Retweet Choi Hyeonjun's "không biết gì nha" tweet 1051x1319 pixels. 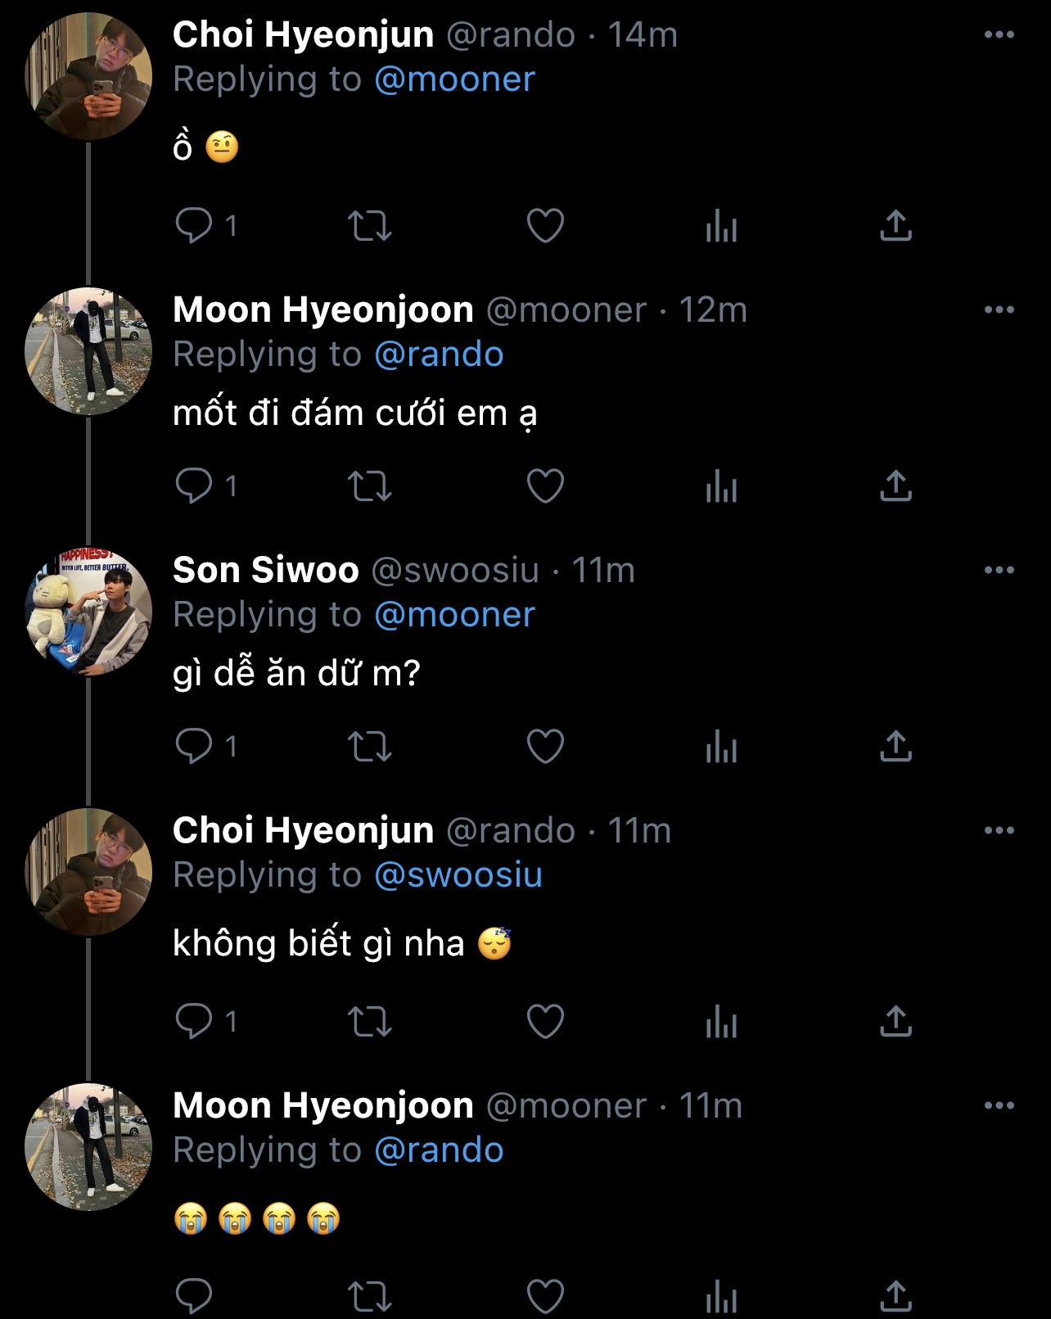tap(370, 1022)
